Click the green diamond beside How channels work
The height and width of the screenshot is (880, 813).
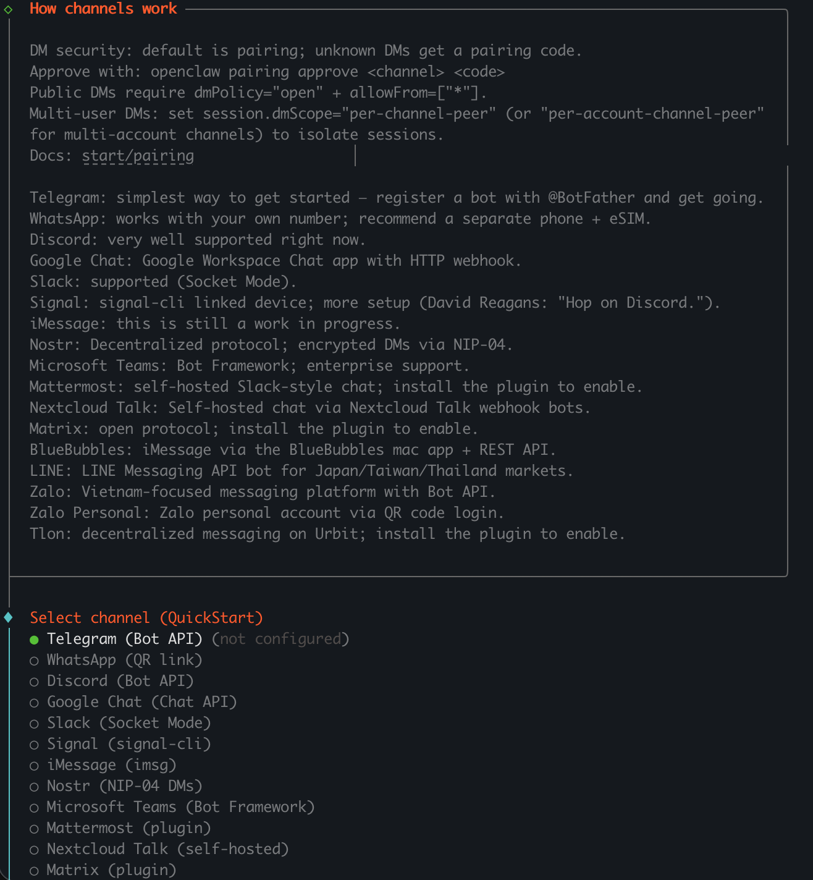[8, 9]
